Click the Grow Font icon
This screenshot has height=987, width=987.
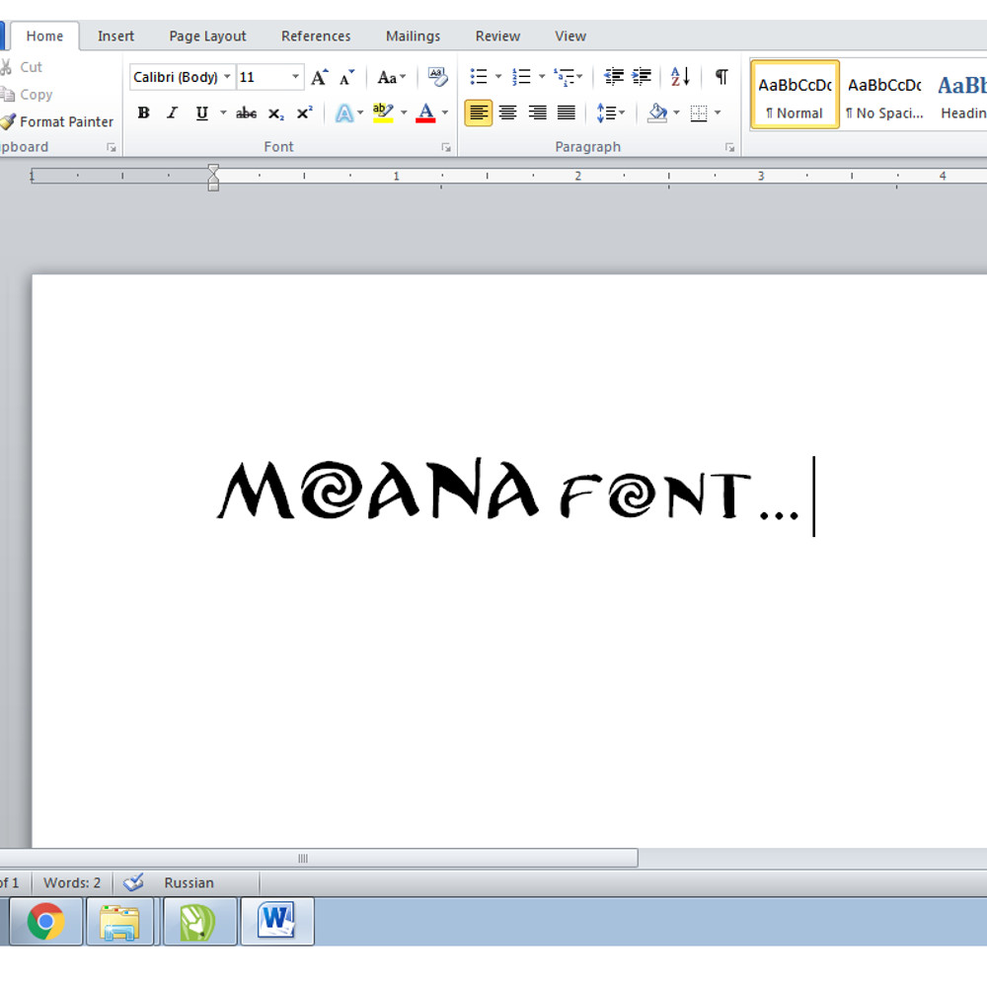pos(319,77)
